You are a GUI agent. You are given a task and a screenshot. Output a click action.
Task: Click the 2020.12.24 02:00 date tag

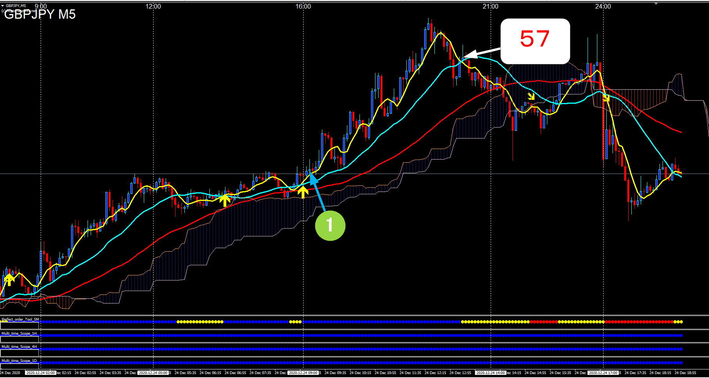[x=41, y=373]
